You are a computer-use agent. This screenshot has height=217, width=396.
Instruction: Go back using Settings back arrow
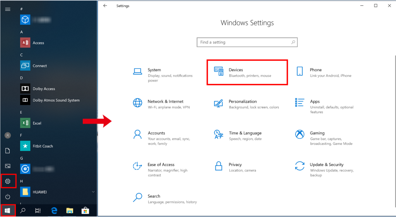point(105,6)
